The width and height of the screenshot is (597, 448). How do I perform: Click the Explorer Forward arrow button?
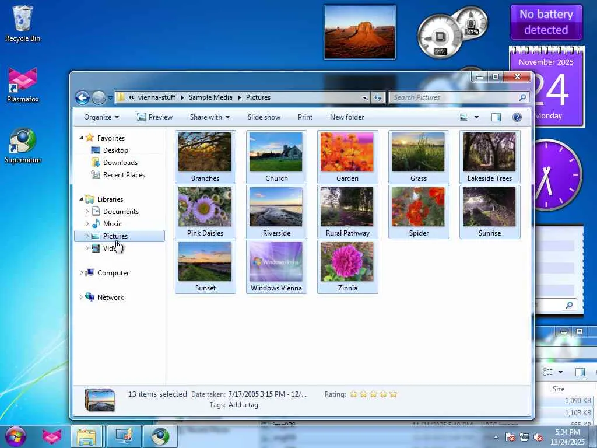point(99,97)
